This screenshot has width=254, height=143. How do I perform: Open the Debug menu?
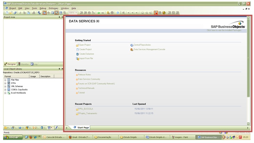pos(43,8)
